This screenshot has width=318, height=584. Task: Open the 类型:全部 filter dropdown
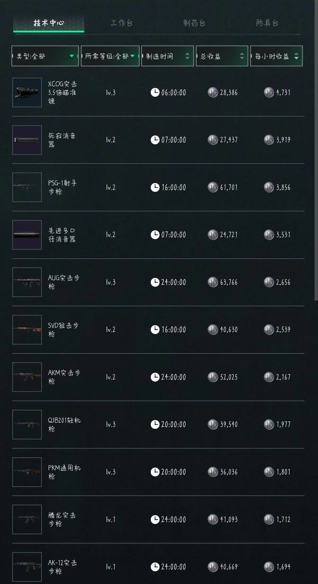(x=45, y=56)
